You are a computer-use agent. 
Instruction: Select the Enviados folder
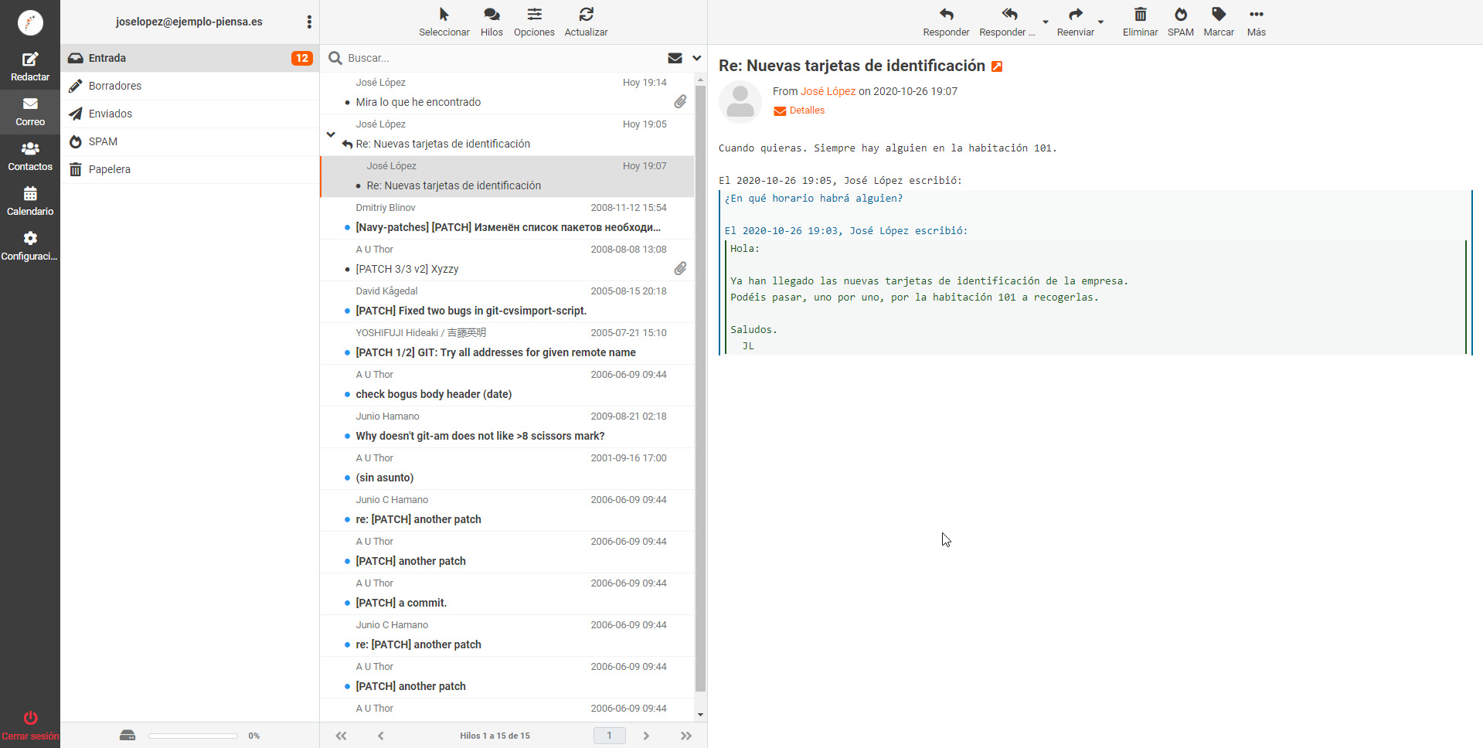[190, 114]
